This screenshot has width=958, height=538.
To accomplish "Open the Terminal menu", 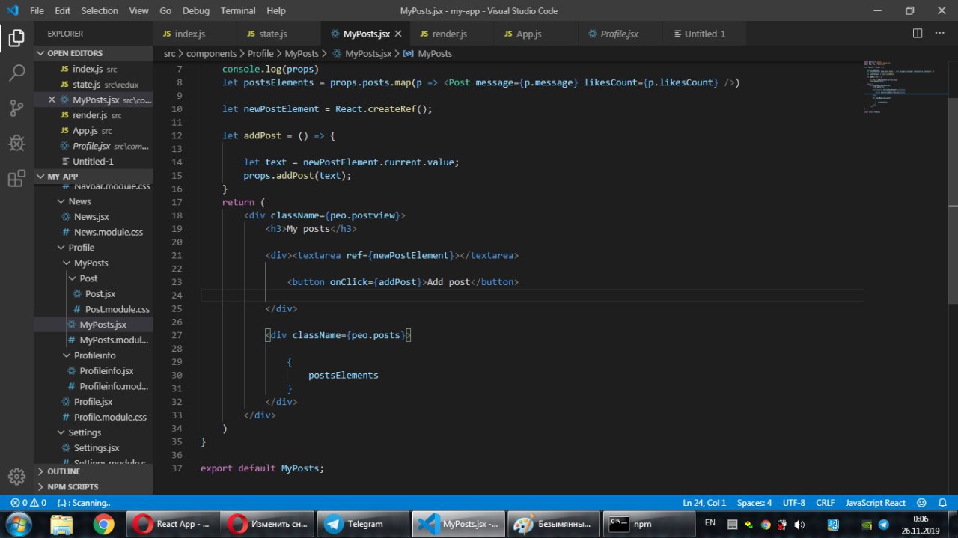I will (x=238, y=11).
